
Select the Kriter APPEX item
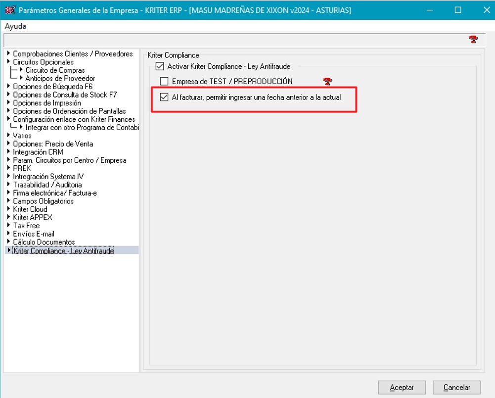click(33, 218)
